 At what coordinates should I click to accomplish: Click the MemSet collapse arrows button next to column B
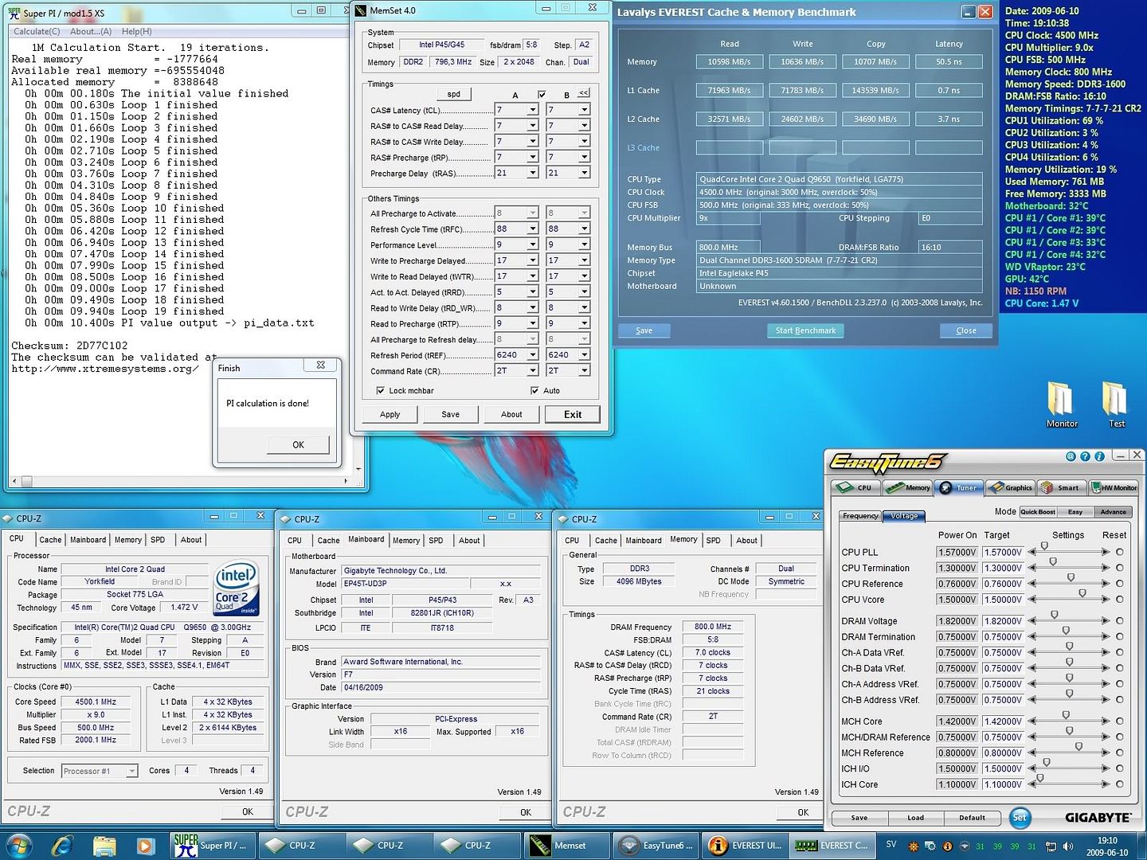(x=584, y=93)
